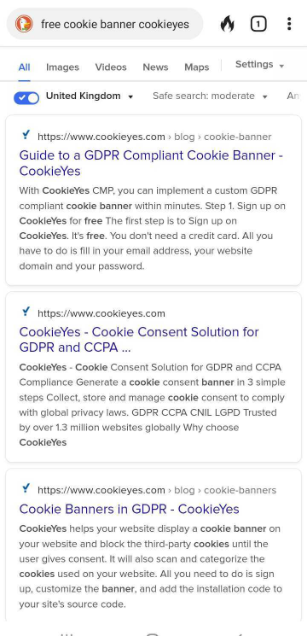Toggle the United Kingdom region switch off
Screen dimensions: 307x636
[26, 98]
